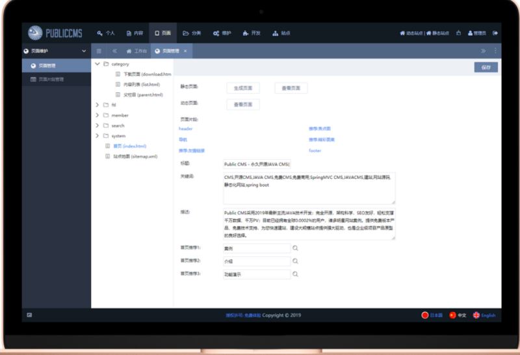520x355 pixels.
Task: Click into the 描述 description textarea
Action: (x=309, y=224)
